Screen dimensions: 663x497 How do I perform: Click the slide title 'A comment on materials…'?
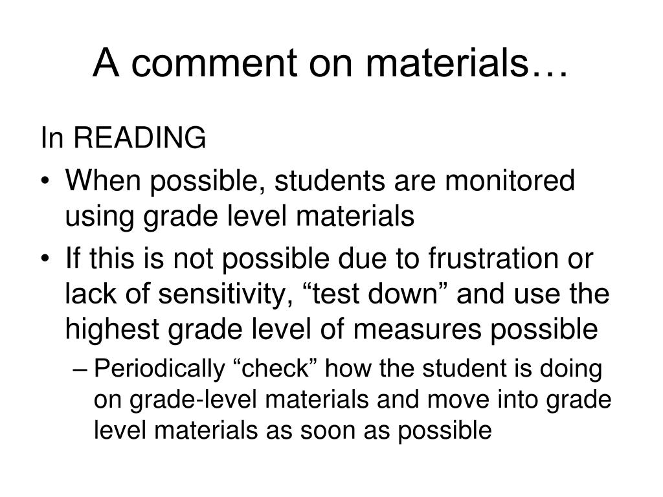330,63
